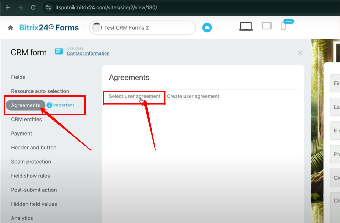Open Field show rules section
Image resolution: width=340 pixels, height=223 pixels.
[x=30, y=176]
